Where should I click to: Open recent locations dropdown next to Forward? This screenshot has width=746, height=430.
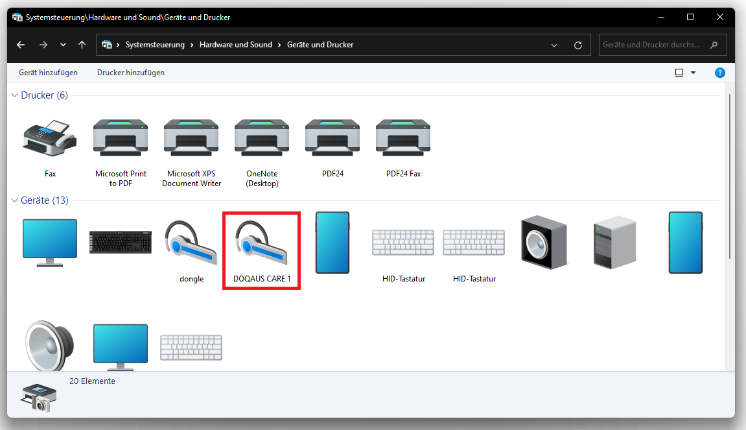click(63, 45)
